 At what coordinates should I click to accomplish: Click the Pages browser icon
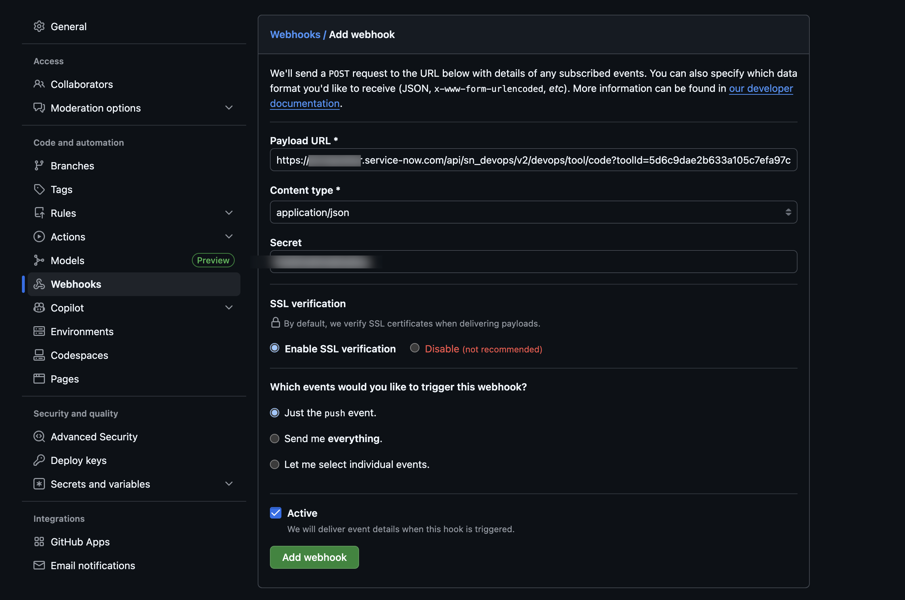point(39,379)
